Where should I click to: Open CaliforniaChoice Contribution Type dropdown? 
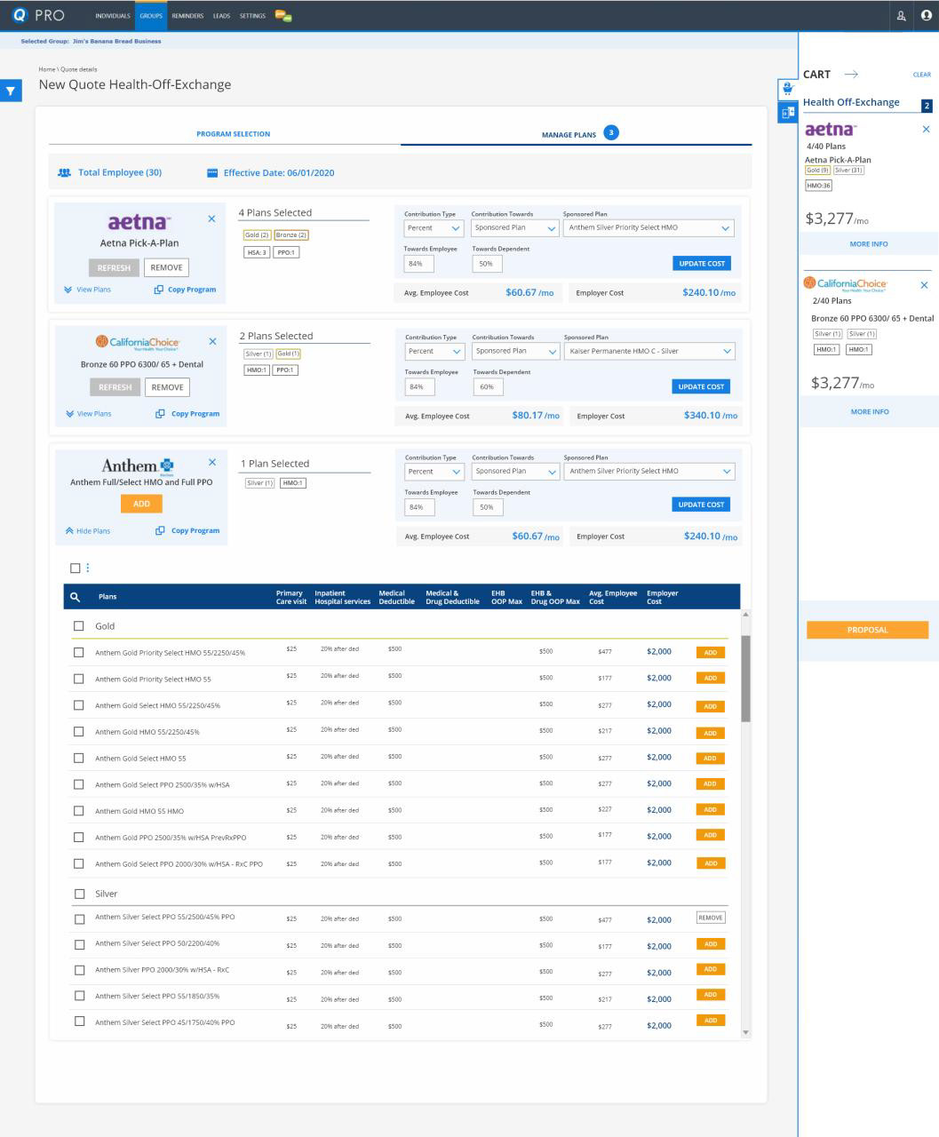435,352
